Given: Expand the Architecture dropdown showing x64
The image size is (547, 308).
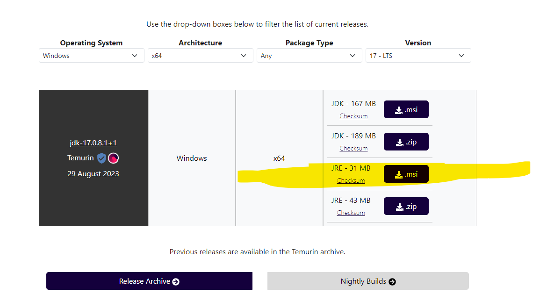Looking at the screenshot, I should point(200,56).
